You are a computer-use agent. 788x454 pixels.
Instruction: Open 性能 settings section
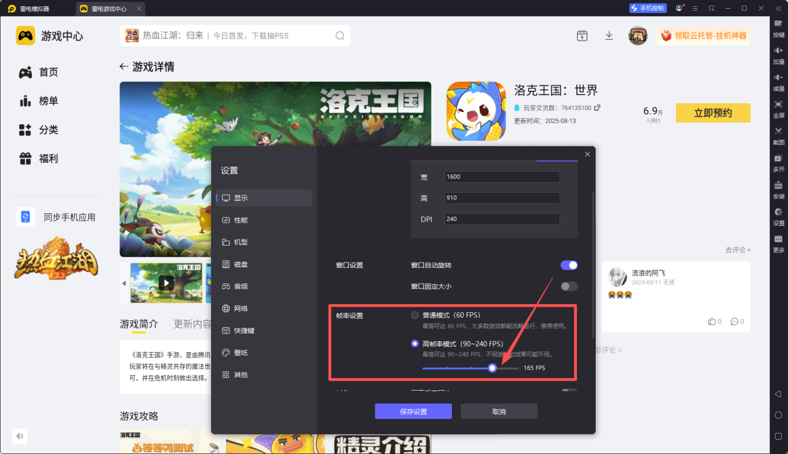click(x=264, y=220)
